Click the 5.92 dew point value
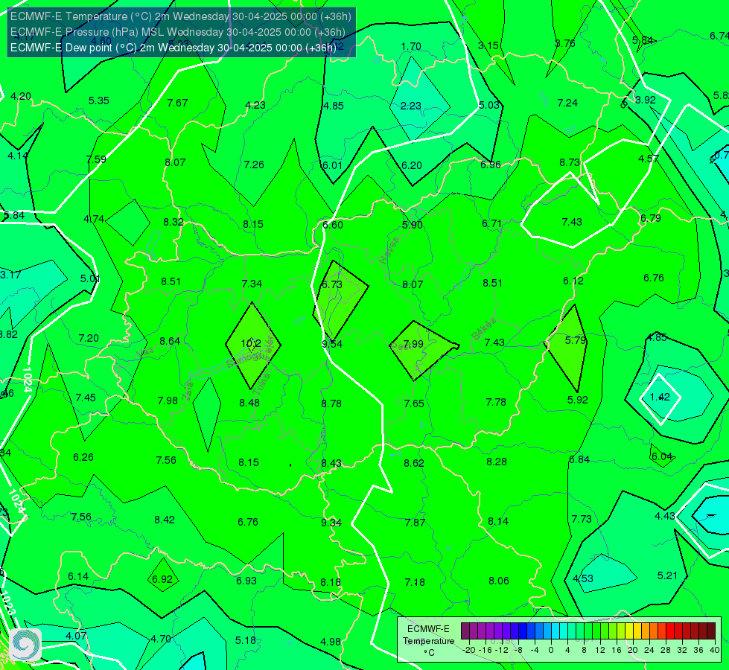This screenshot has width=729, height=670. coord(577,400)
